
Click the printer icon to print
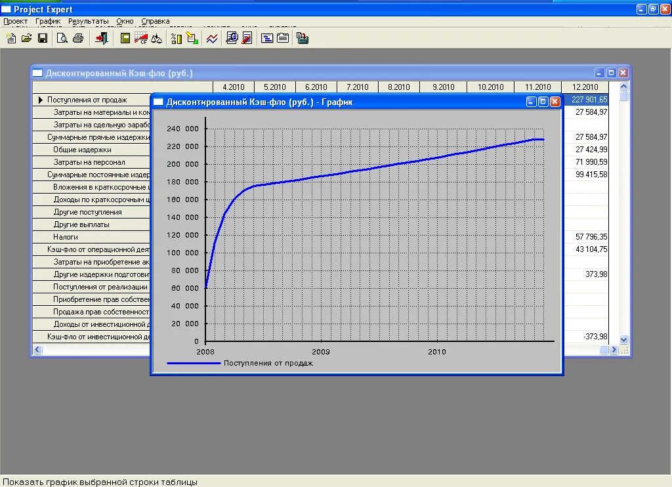(x=78, y=39)
